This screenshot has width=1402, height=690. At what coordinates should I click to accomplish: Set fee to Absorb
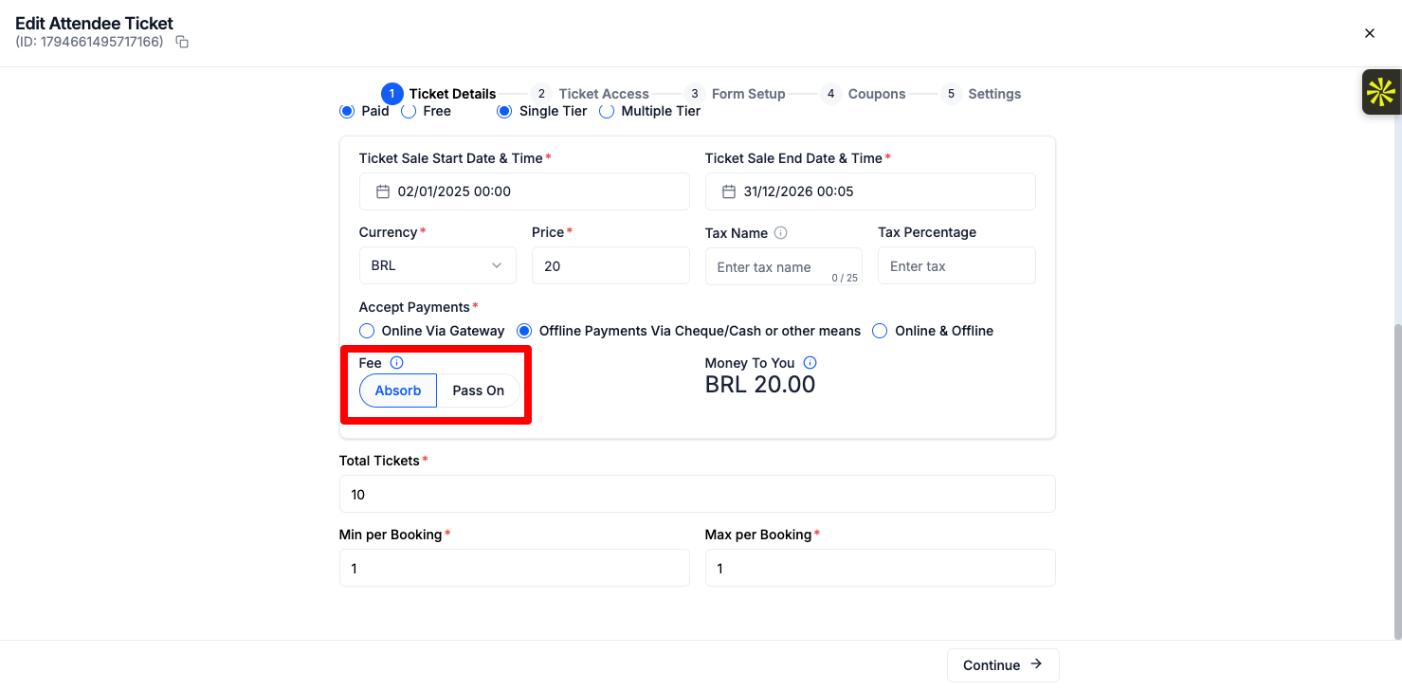pyautogui.click(x=398, y=390)
